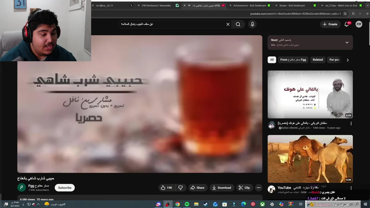This screenshot has width=370, height=208.
Task: Click the Sultan Albreiki channel avatar
Action: click(x=271, y=125)
